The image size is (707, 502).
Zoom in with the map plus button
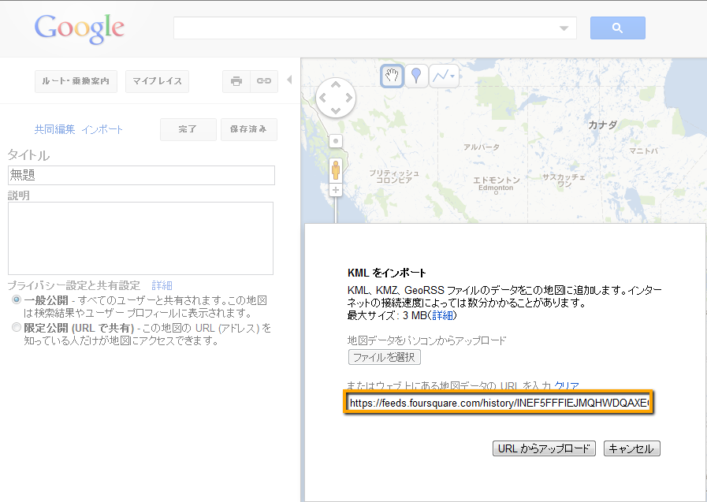(336, 191)
